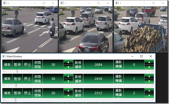Click 停止 button in the third row

pyautogui.click(x=27, y=93)
